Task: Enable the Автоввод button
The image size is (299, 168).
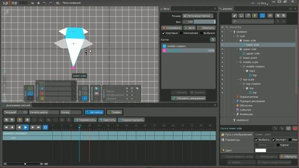Action: pos(94,112)
